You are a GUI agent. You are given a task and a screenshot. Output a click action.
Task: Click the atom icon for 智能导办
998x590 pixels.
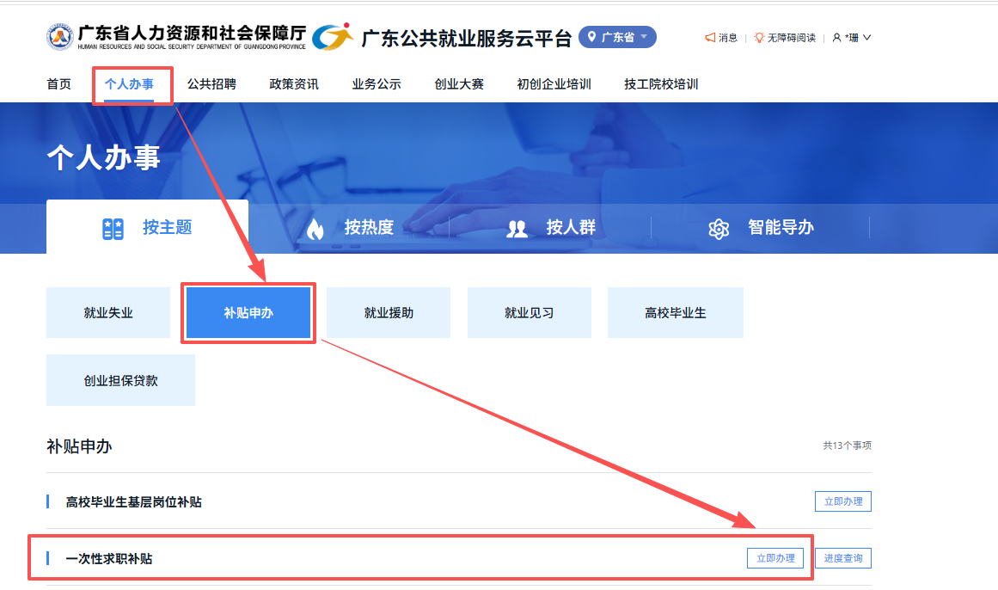click(719, 229)
